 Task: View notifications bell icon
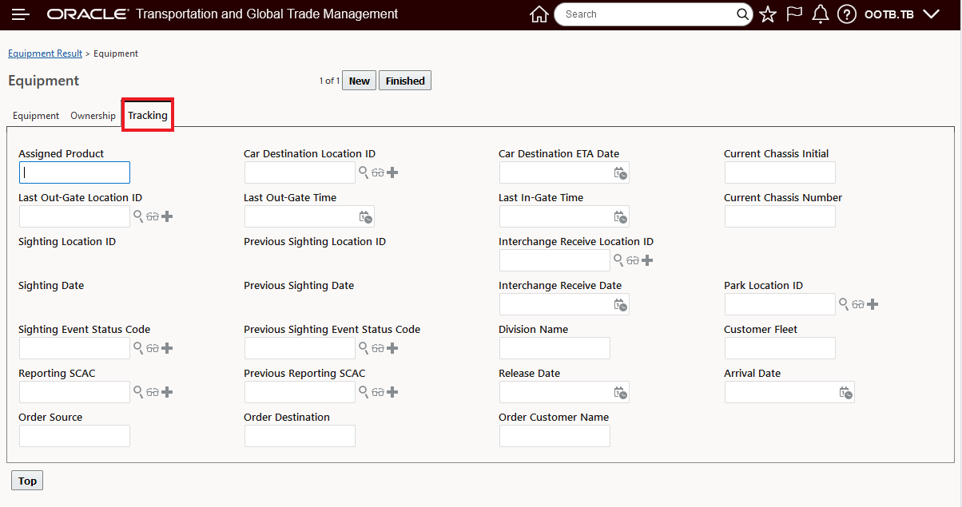click(x=820, y=14)
